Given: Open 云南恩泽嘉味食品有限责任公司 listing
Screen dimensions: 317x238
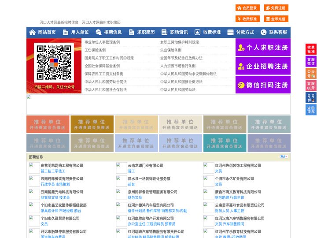Looking at the screenshot, I should 240,205.
